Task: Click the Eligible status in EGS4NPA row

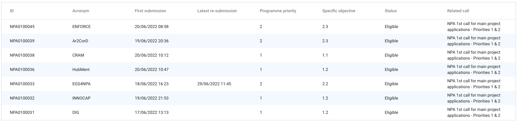Action: coord(391,84)
